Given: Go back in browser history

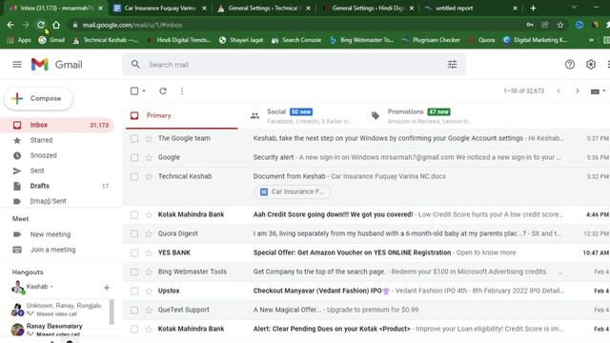Looking at the screenshot, I should coord(10,25).
